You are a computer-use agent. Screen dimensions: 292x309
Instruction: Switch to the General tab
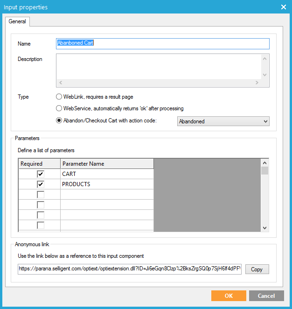[x=17, y=21]
